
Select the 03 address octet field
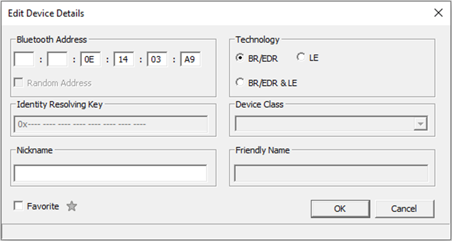(157, 60)
